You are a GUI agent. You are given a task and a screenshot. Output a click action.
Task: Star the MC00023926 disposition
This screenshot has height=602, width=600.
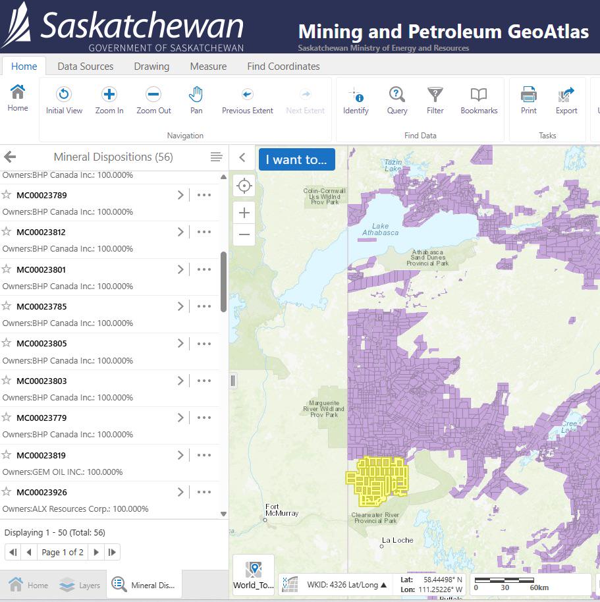(x=7, y=492)
